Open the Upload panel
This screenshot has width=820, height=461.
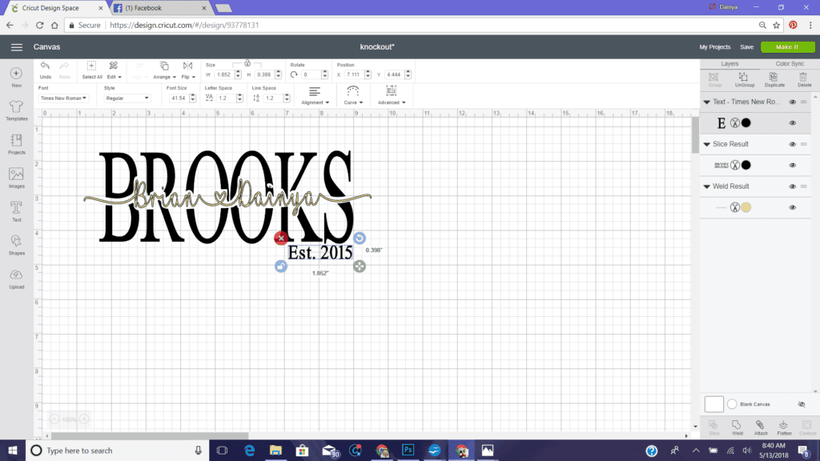click(x=16, y=279)
